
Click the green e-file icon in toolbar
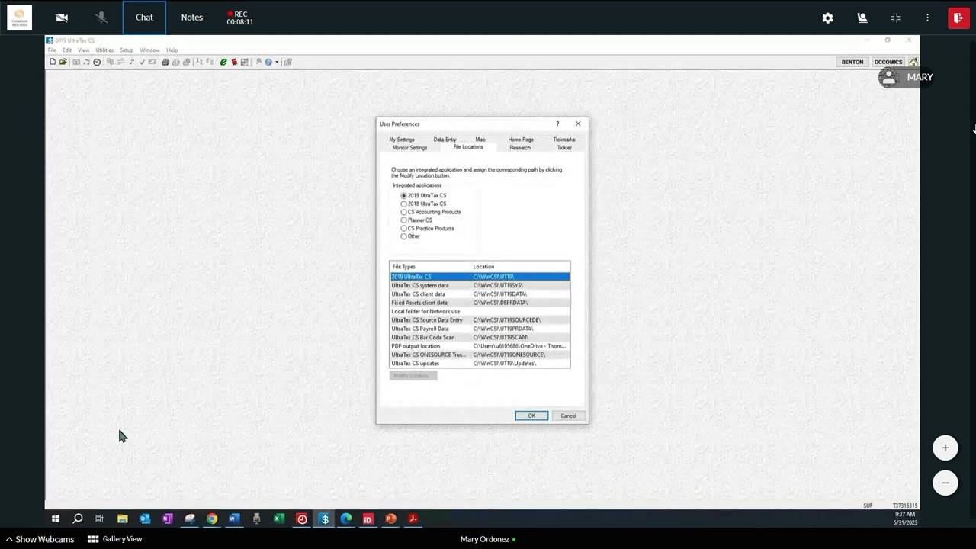click(x=223, y=62)
